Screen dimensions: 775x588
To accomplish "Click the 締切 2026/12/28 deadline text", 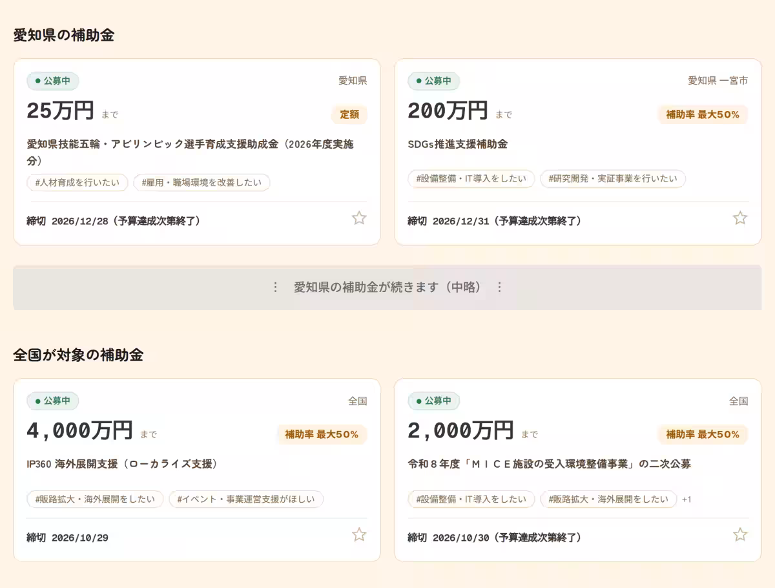I will tap(114, 221).
